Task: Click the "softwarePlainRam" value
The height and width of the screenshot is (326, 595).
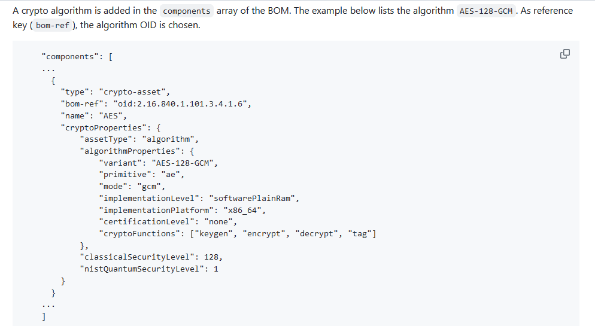Action: click(x=252, y=198)
